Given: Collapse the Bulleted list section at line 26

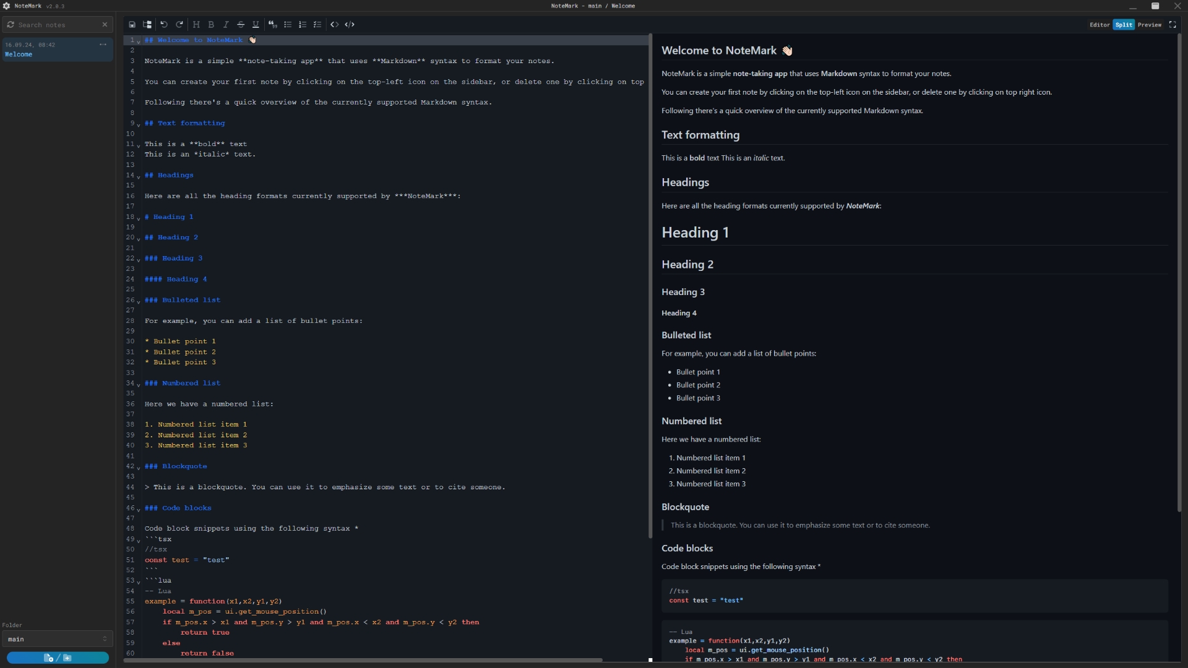Looking at the screenshot, I should click(x=139, y=301).
